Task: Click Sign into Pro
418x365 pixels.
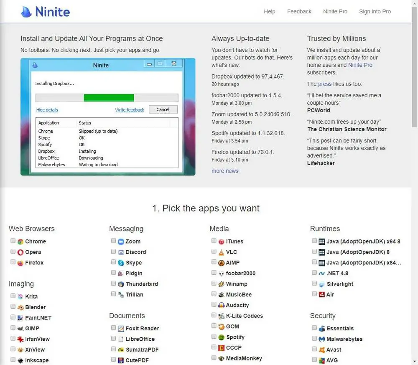Action: tap(375, 11)
